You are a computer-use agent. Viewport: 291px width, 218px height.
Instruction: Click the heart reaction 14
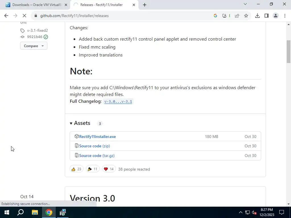(x=109, y=169)
